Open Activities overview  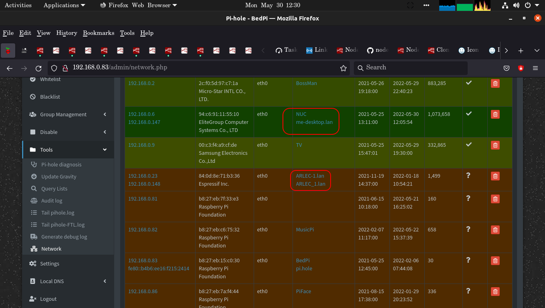pyautogui.click(x=18, y=5)
